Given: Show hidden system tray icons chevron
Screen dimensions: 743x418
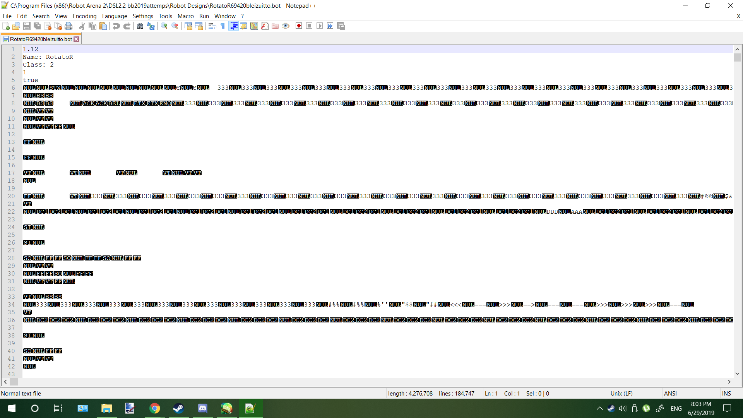Looking at the screenshot, I should pos(599,408).
